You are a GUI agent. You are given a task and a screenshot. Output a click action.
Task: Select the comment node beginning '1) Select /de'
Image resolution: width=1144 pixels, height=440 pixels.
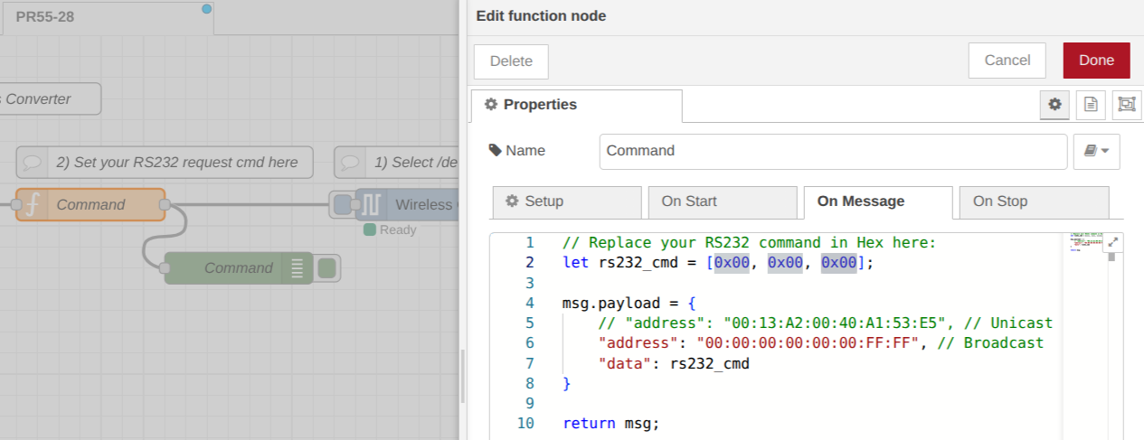[396, 163]
